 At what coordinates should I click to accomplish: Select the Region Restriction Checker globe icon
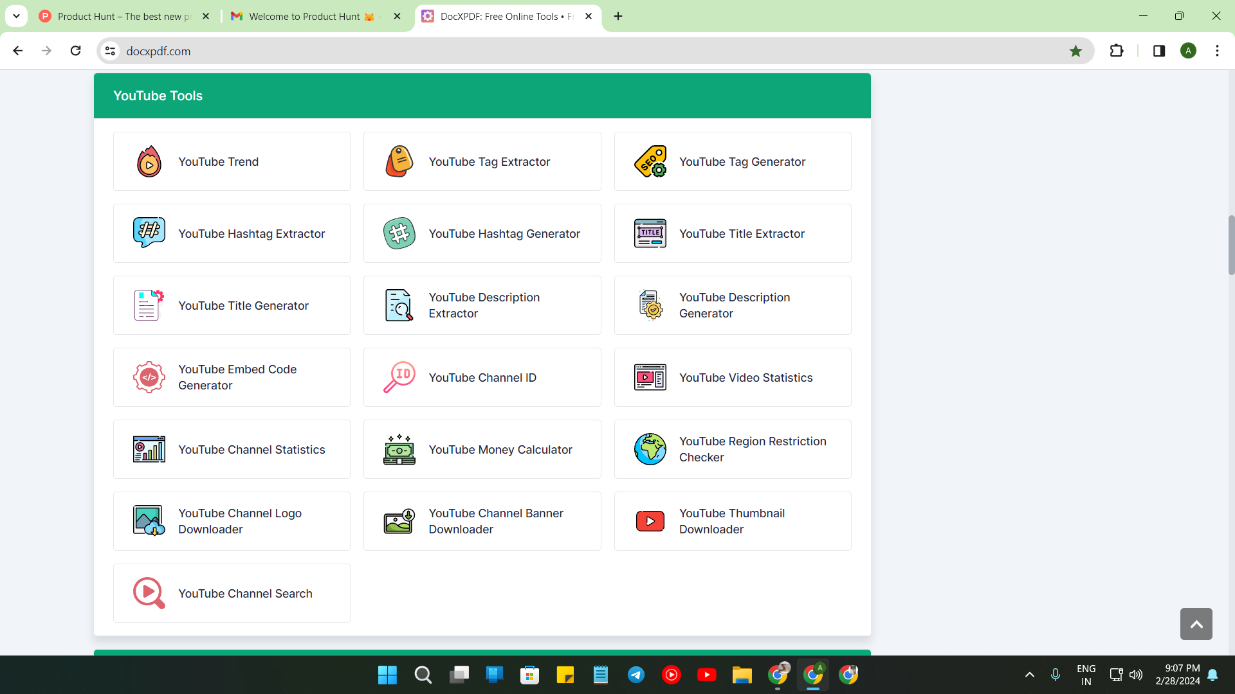pyautogui.click(x=650, y=449)
